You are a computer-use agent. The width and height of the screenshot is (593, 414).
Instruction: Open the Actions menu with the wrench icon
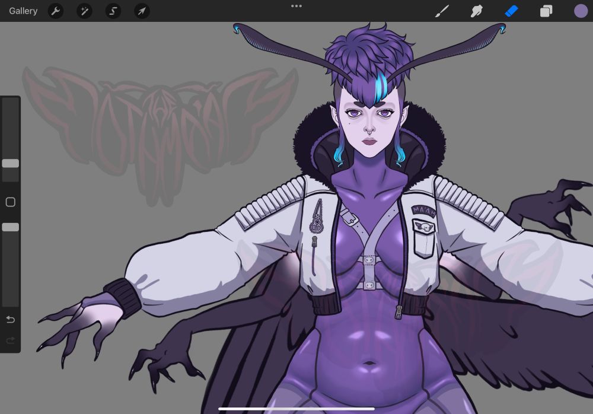pos(56,11)
